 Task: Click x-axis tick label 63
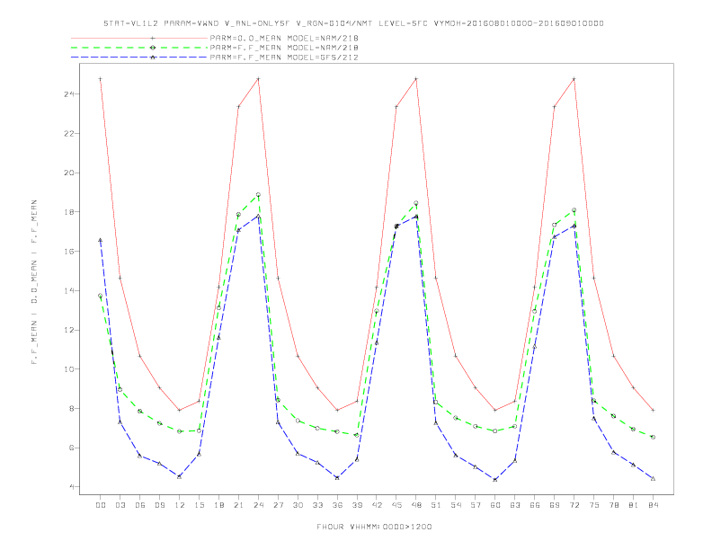pos(515,505)
